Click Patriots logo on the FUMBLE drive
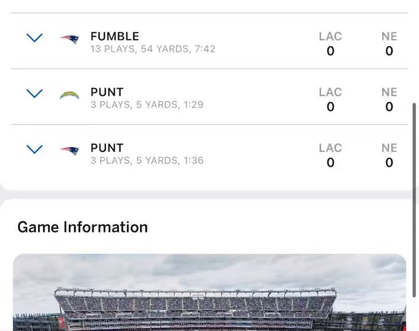419x331 pixels. 70,39
